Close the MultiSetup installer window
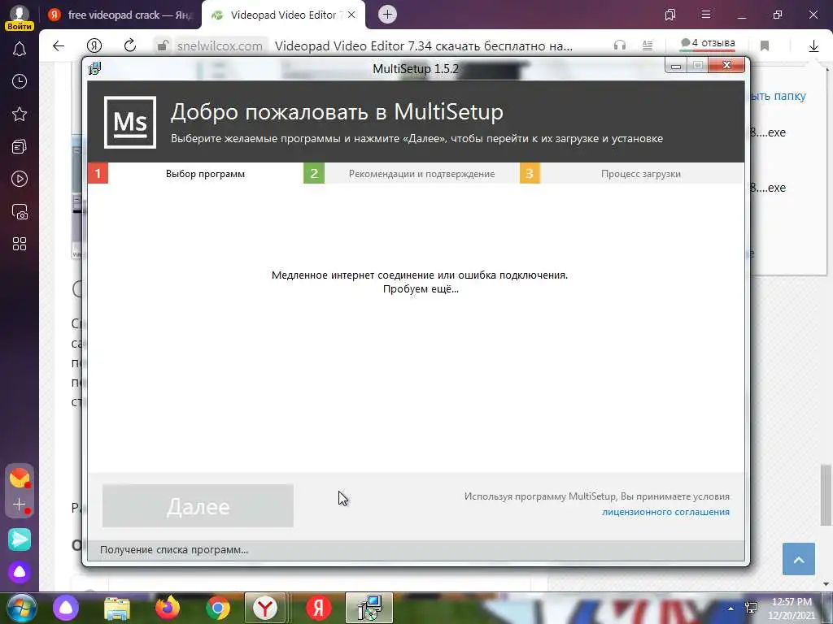The height and width of the screenshot is (624, 833). [726, 65]
